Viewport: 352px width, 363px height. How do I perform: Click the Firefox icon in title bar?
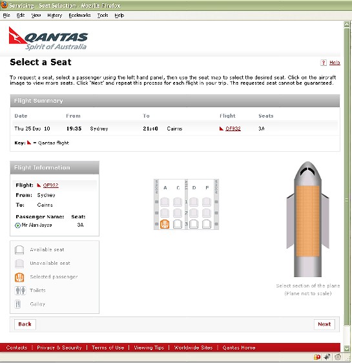coord(4,5)
